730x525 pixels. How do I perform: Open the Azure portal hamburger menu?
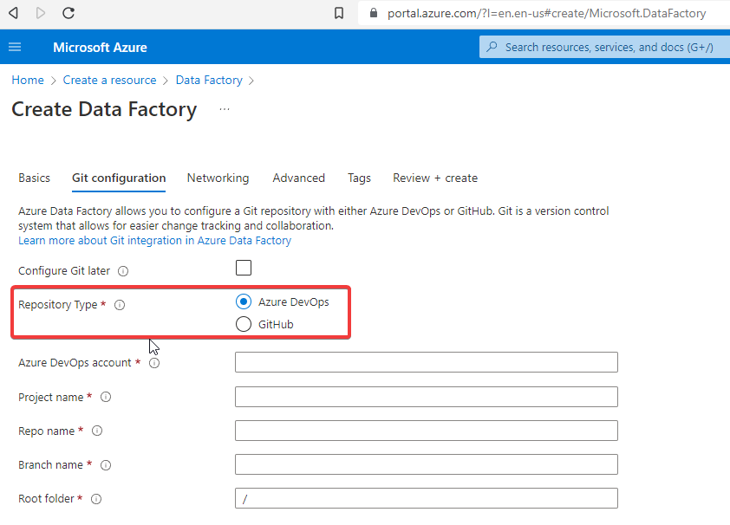(x=15, y=47)
